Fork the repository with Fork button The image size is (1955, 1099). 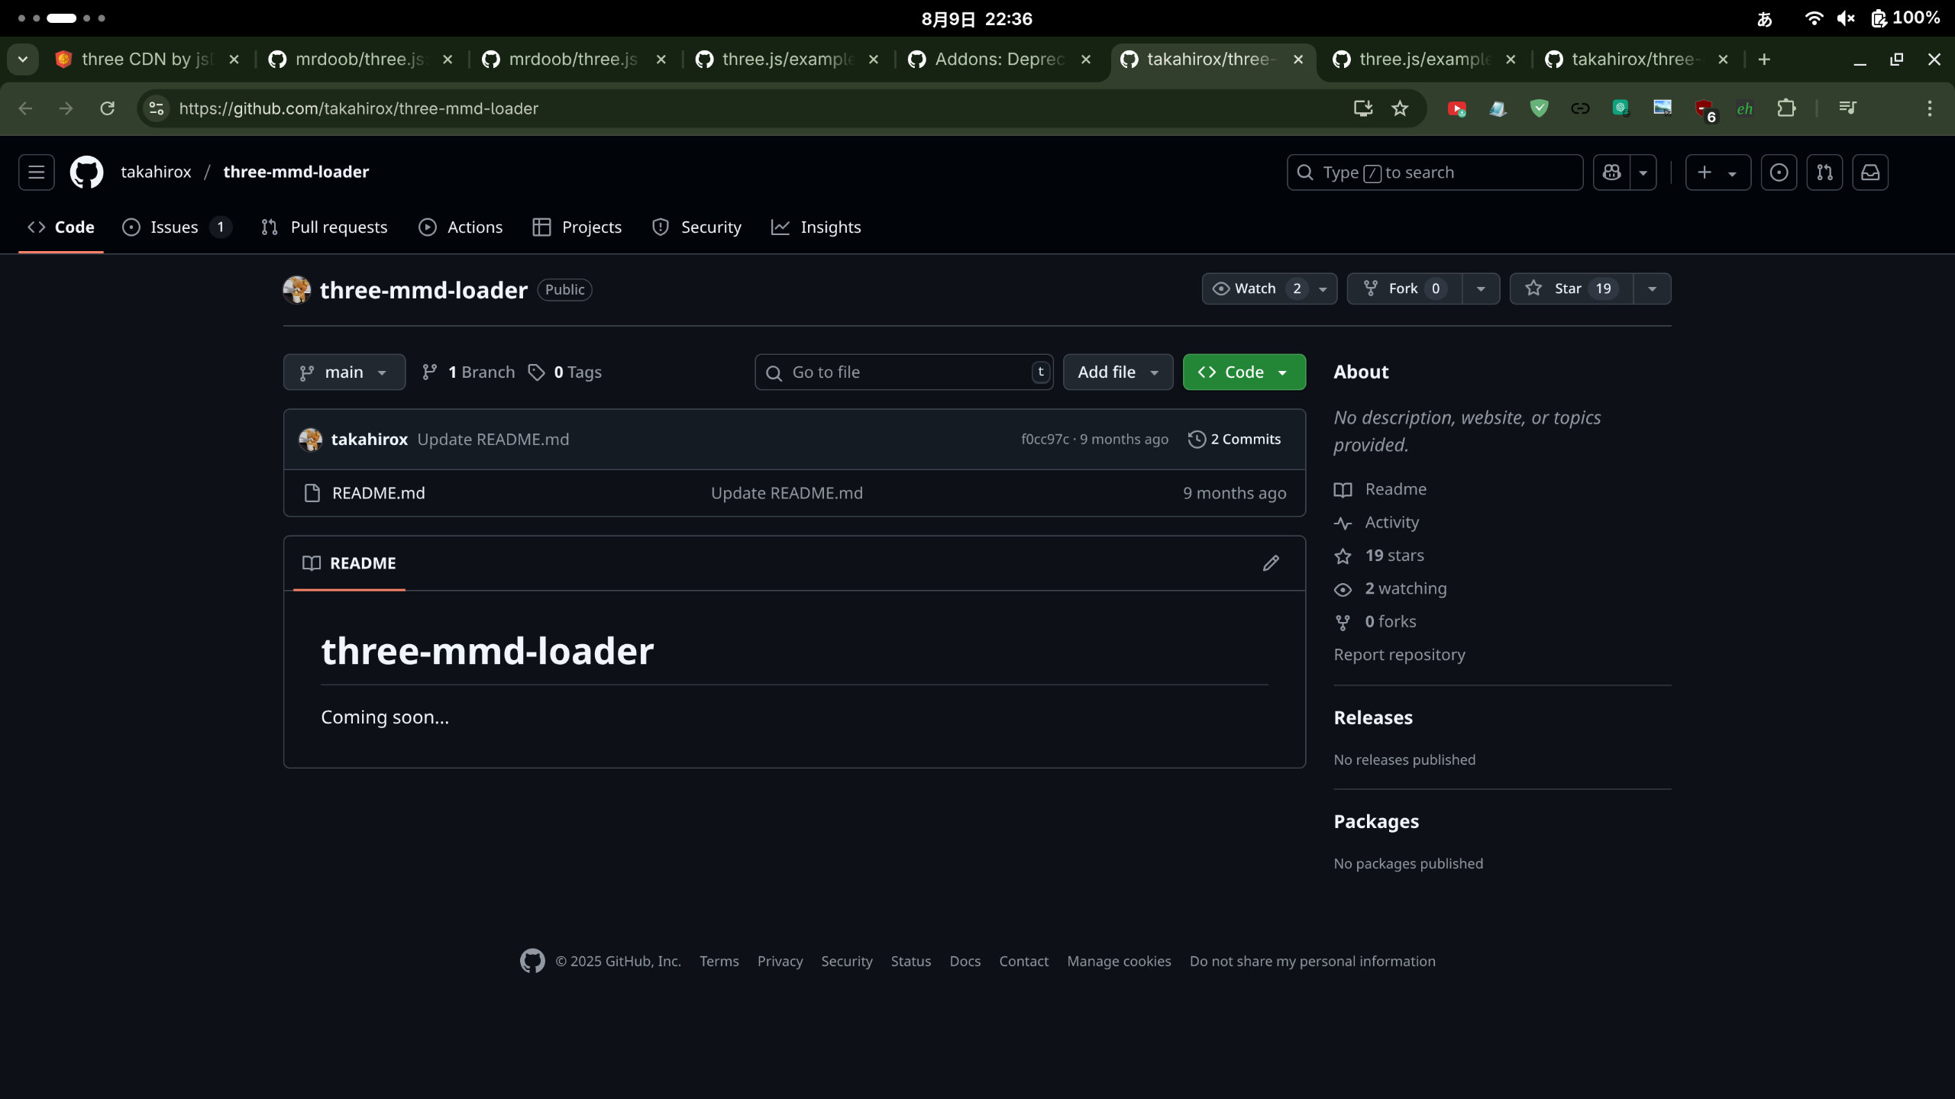tap(1404, 288)
